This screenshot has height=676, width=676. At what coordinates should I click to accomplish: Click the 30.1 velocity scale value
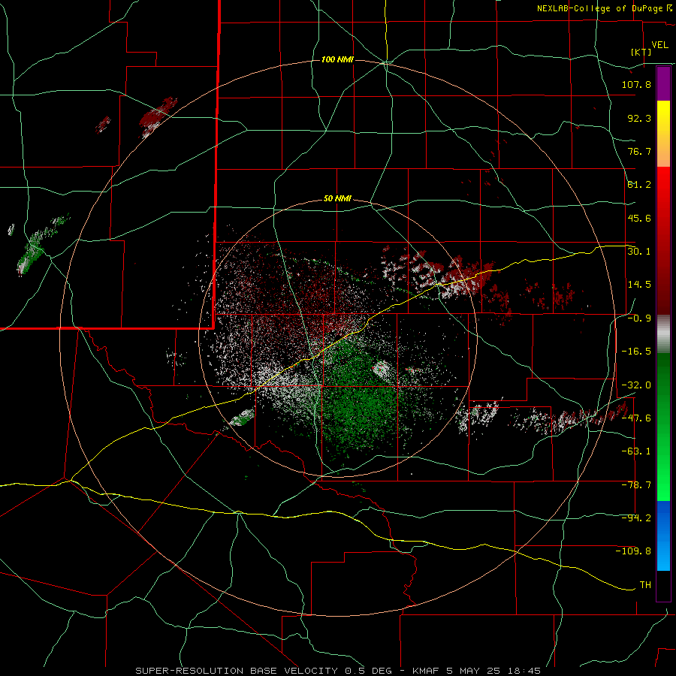point(639,252)
